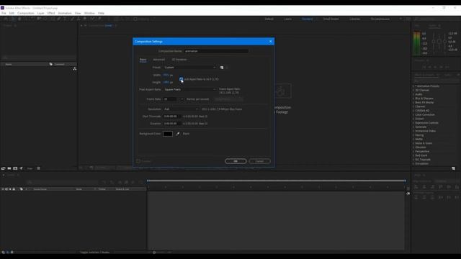461x259 pixels.
Task: Click the new bin icon in Effects panel
Action: [453, 168]
